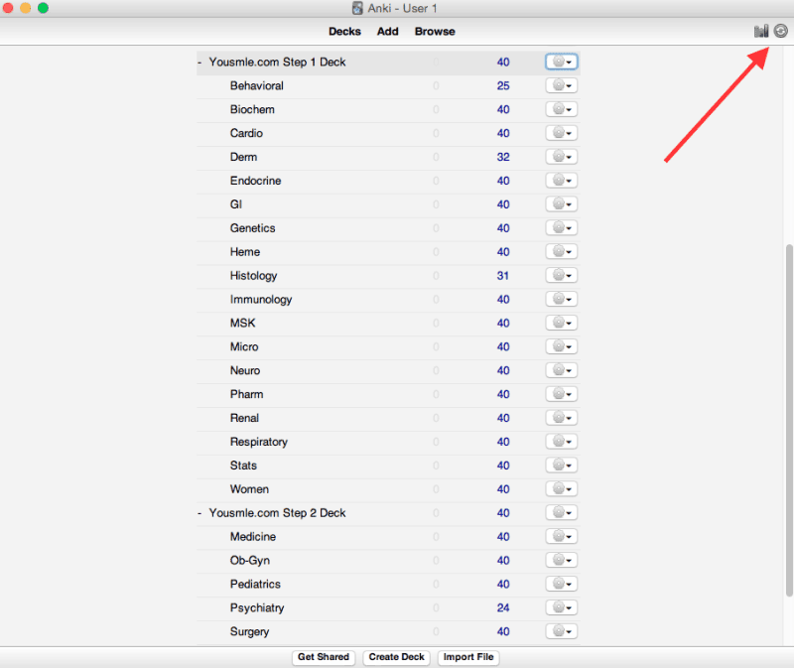Open options gear for Psychiatry deck
The width and height of the screenshot is (794, 668).
[562, 607]
